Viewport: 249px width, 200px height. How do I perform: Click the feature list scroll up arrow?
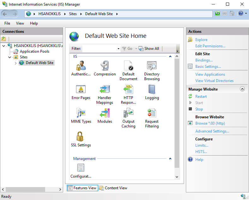pyautogui.click(x=177, y=56)
